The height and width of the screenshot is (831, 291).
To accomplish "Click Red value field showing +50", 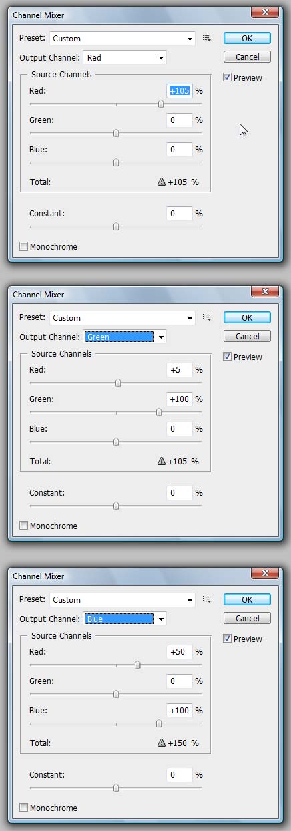I will pos(179,651).
